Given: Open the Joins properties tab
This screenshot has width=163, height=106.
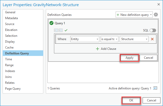Looking at the screenshot, I should 8,77.
